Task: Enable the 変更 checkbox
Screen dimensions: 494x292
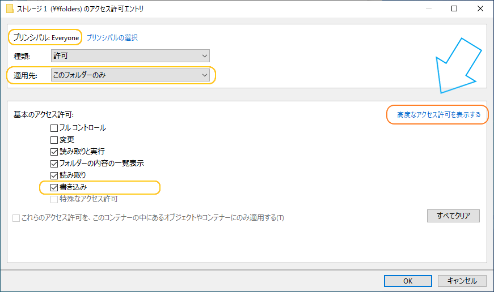Action: point(54,140)
